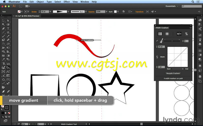Select the Star shape tool
This screenshot has height=126, width=203.
[x=8, y=32]
